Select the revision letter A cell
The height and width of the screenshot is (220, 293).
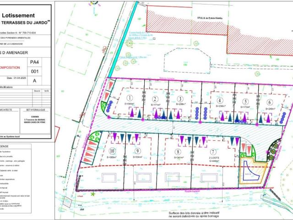tap(35, 81)
